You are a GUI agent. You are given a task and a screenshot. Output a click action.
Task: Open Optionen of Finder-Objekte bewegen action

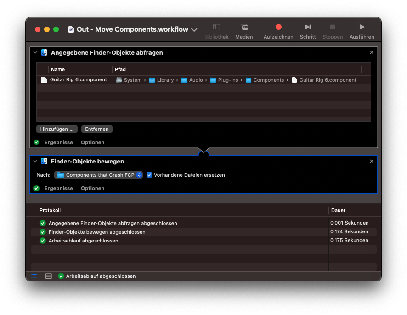pyautogui.click(x=92, y=188)
